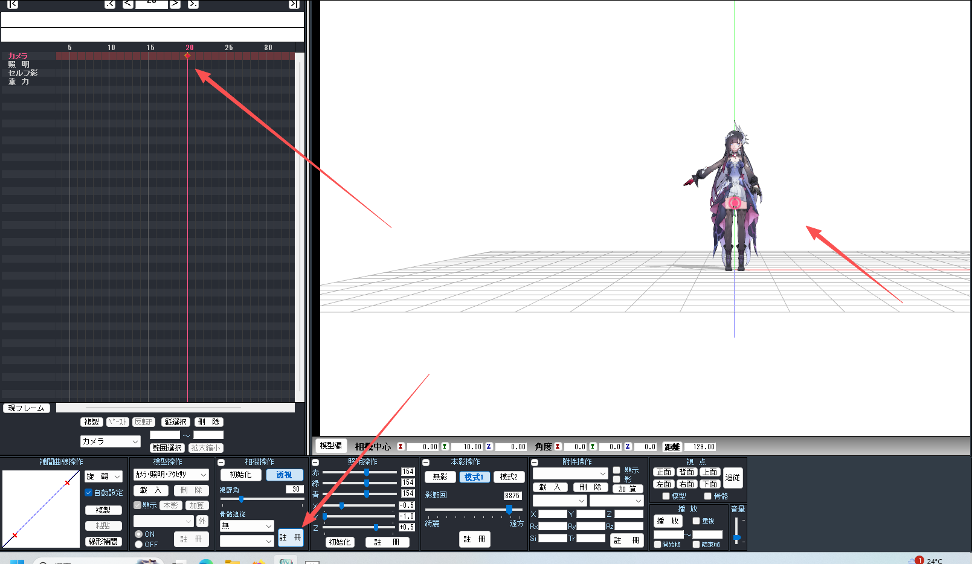Toggle the 重複 playback checkbox
The image size is (972, 564).
pyautogui.click(x=696, y=521)
